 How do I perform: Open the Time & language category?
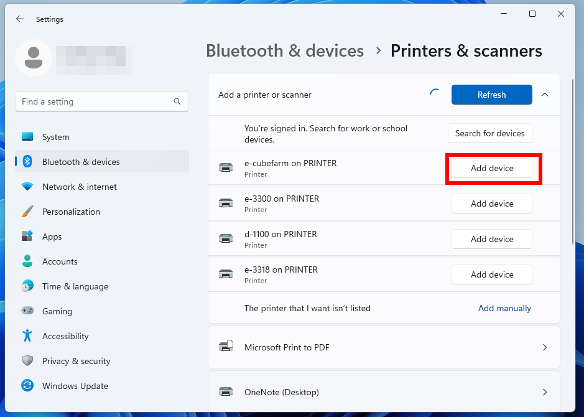coord(75,286)
